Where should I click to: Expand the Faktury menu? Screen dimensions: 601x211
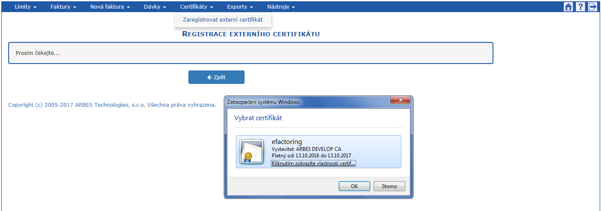click(63, 7)
